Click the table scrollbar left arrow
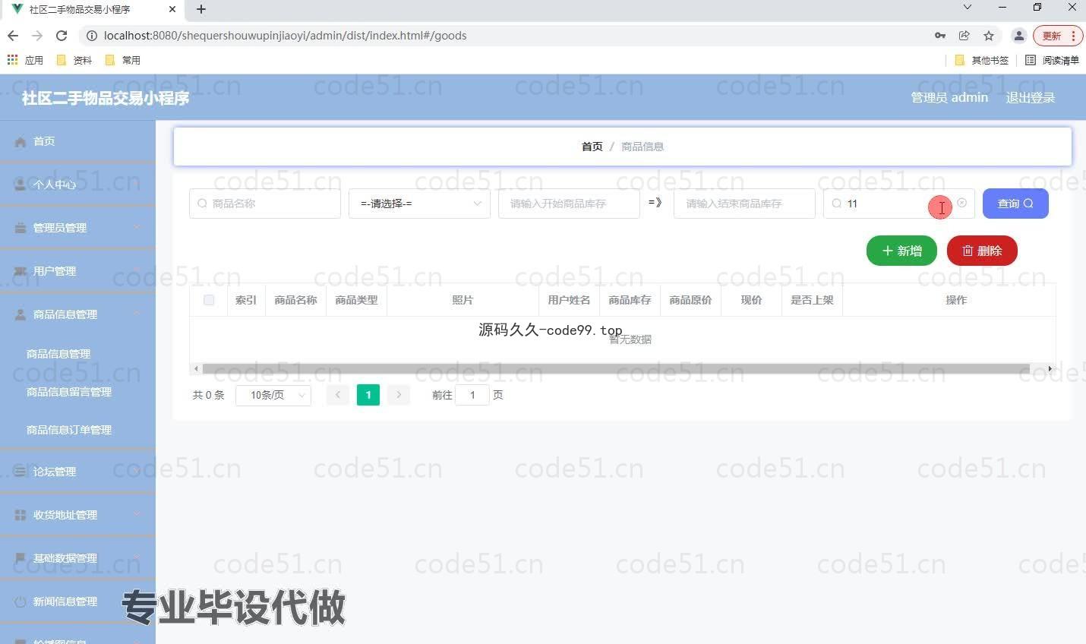The width and height of the screenshot is (1086, 644). (x=196, y=369)
